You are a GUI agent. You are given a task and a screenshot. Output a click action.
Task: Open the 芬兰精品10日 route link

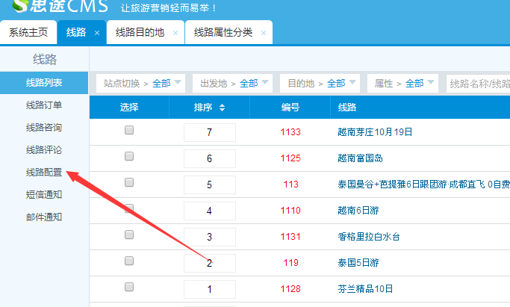(x=365, y=289)
